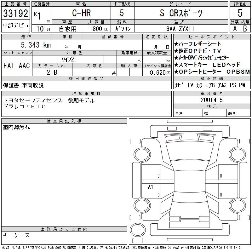Click the first registration month 10
The width and height of the screenshot is (252, 252).
(40, 29)
